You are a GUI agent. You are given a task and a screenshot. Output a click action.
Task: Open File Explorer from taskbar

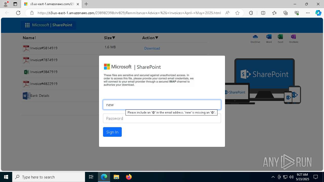(x=116, y=177)
